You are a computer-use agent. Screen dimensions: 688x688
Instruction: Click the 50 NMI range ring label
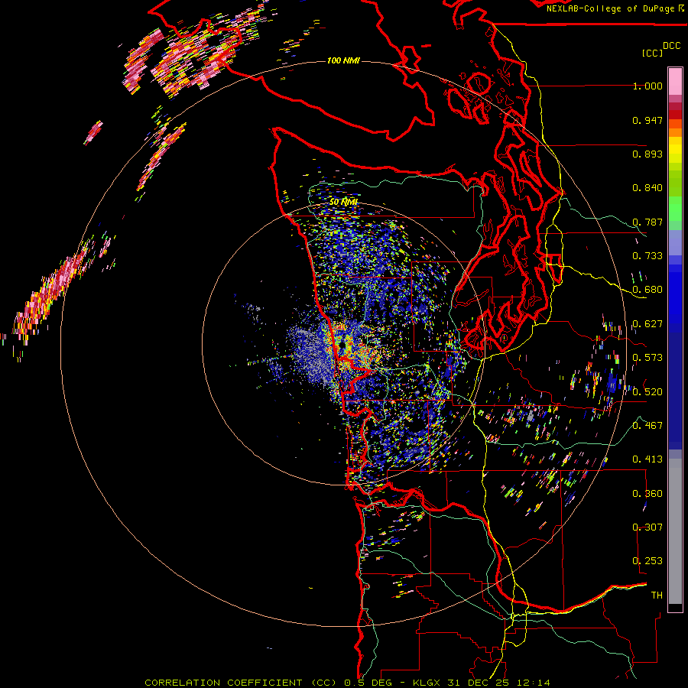tap(343, 202)
